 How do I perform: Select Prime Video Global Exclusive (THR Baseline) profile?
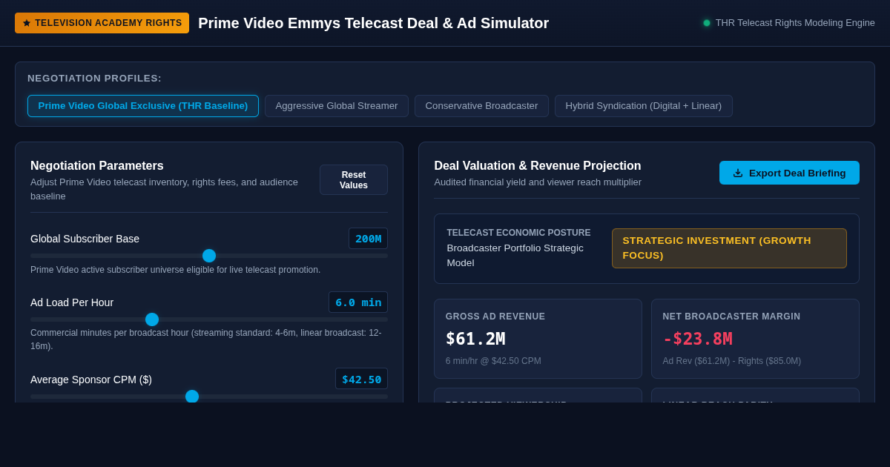(x=143, y=106)
